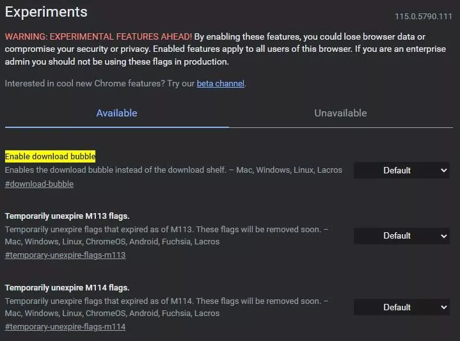460x341 pixels.
Task: Open the beta channel link
Action: [x=221, y=84]
